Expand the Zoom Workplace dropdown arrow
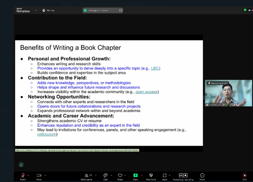The image size is (253, 182). (36, 10)
